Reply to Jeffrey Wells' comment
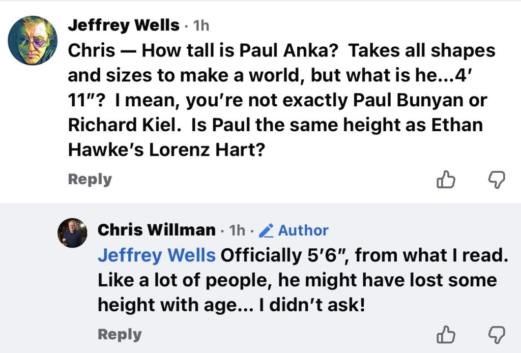The image size is (521, 353). (x=90, y=180)
